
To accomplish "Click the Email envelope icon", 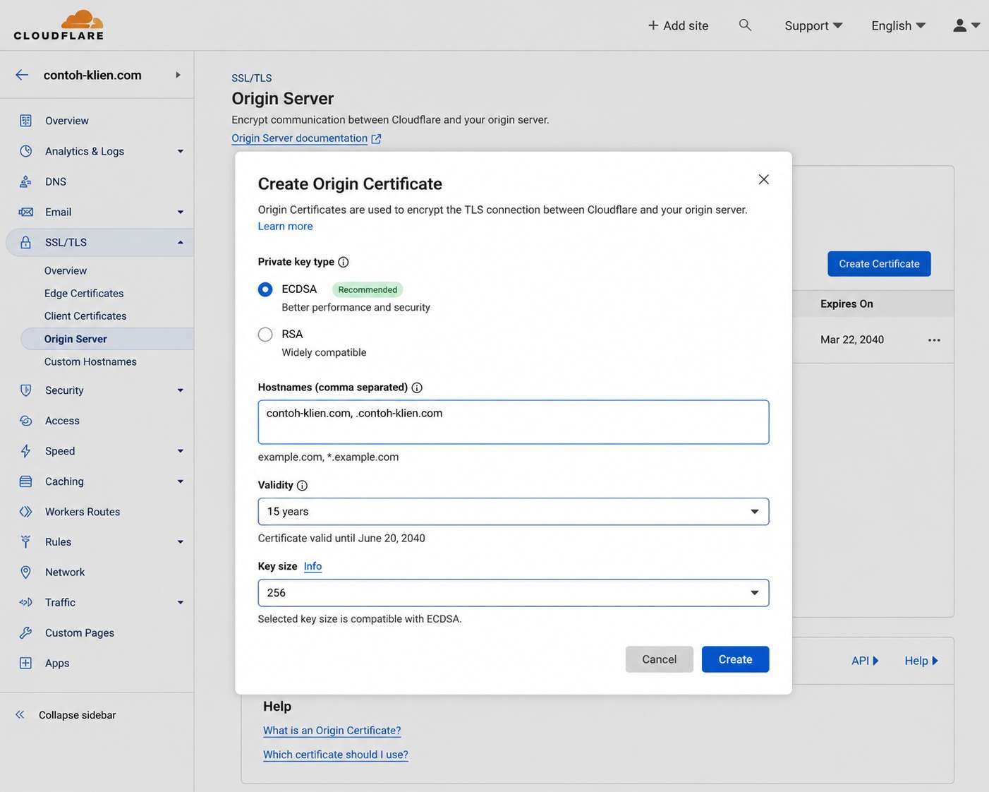I will coord(25,212).
